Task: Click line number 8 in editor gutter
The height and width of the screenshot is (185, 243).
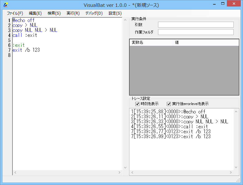Action: point(9,55)
